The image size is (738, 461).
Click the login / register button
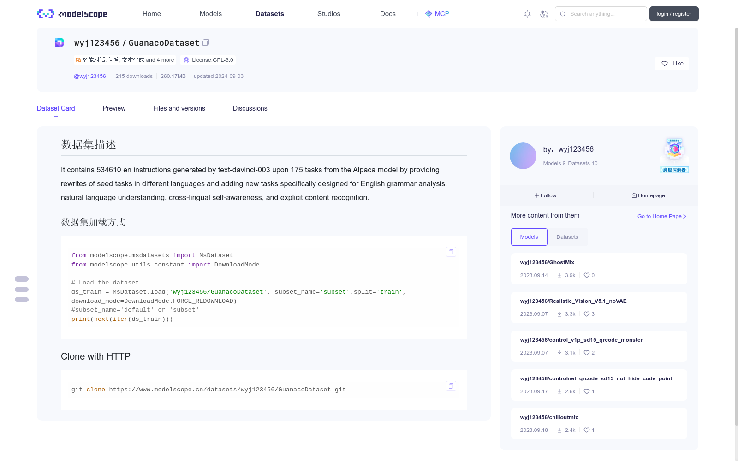673,14
